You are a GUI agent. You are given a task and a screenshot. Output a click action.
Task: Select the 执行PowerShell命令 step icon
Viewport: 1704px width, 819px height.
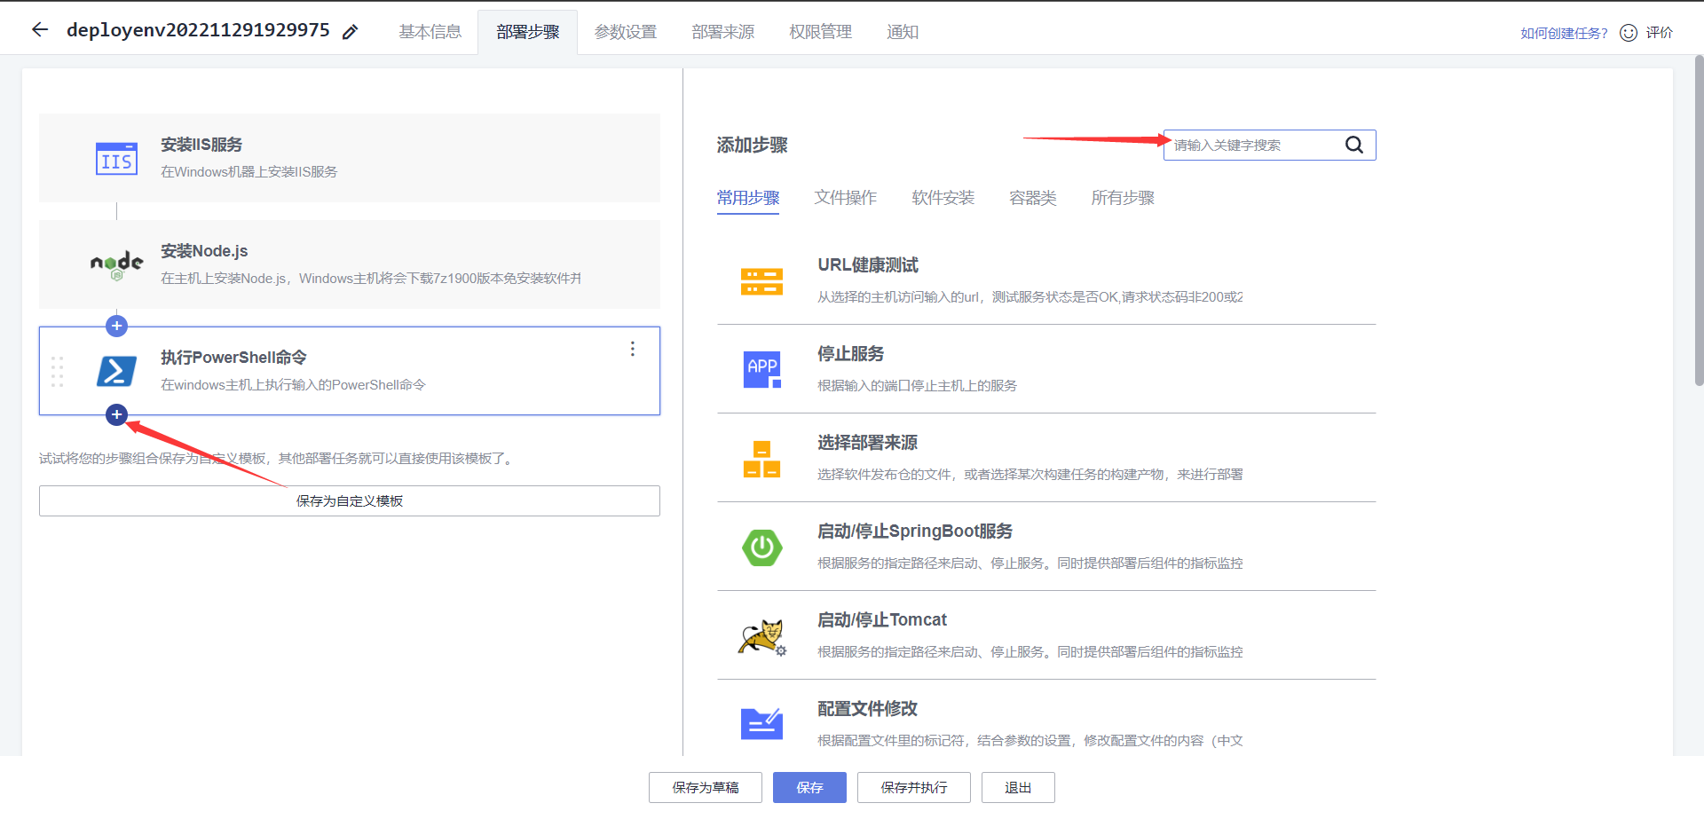(116, 371)
